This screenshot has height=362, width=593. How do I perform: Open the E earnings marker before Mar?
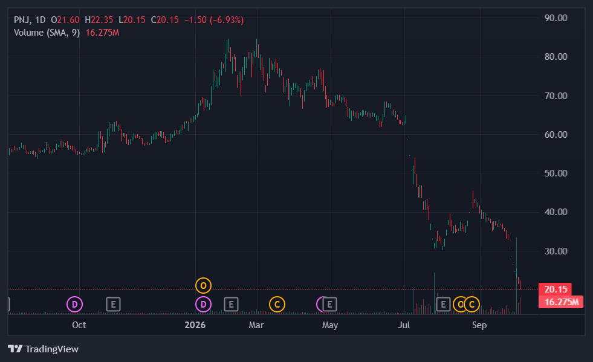click(x=231, y=304)
